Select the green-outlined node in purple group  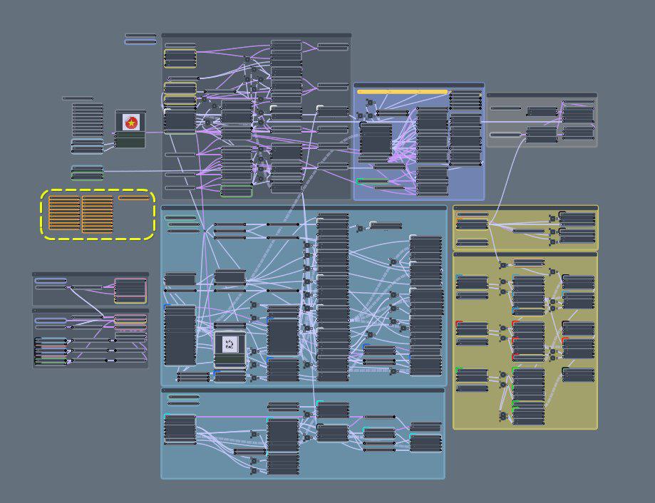pos(372,181)
